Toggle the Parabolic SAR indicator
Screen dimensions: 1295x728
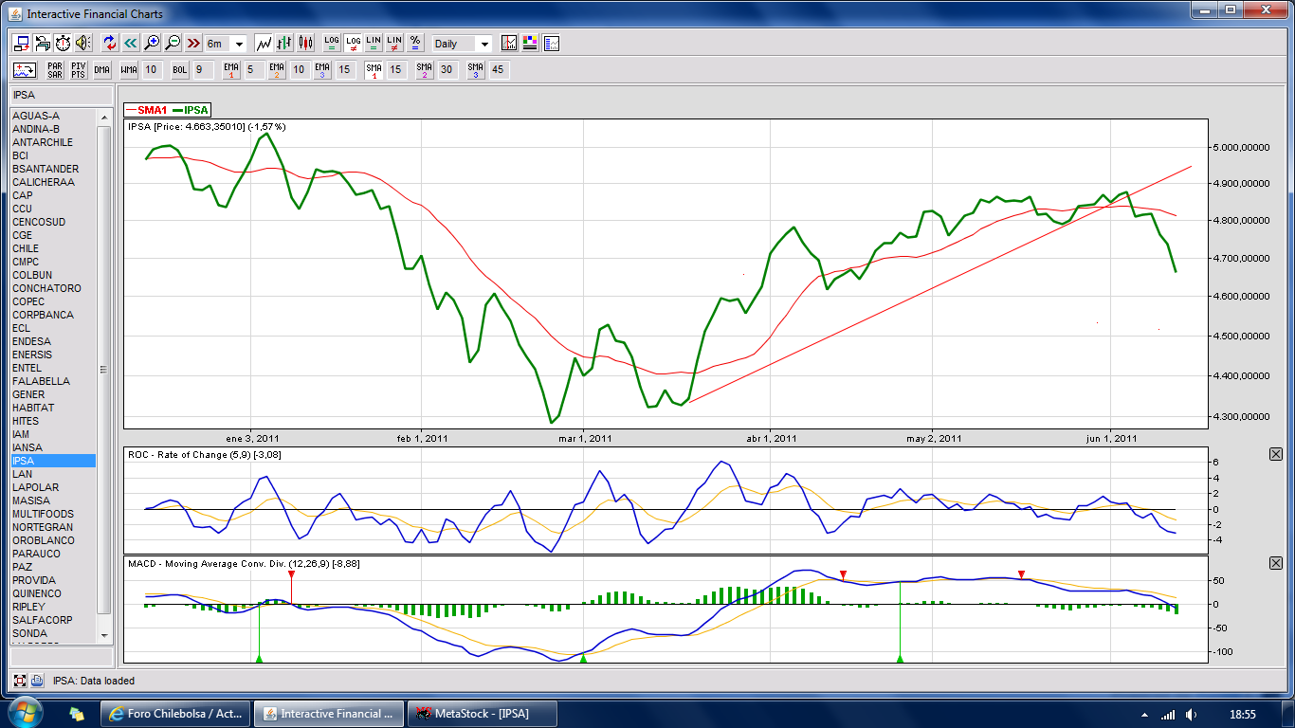(x=55, y=70)
